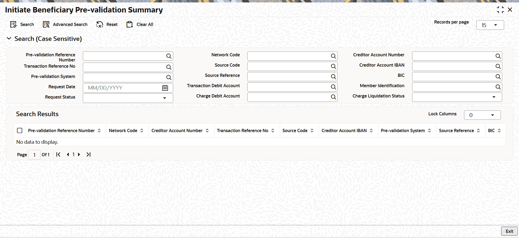Click the 'No data to display.' text
This screenshot has width=519, height=238.
coord(37,142)
